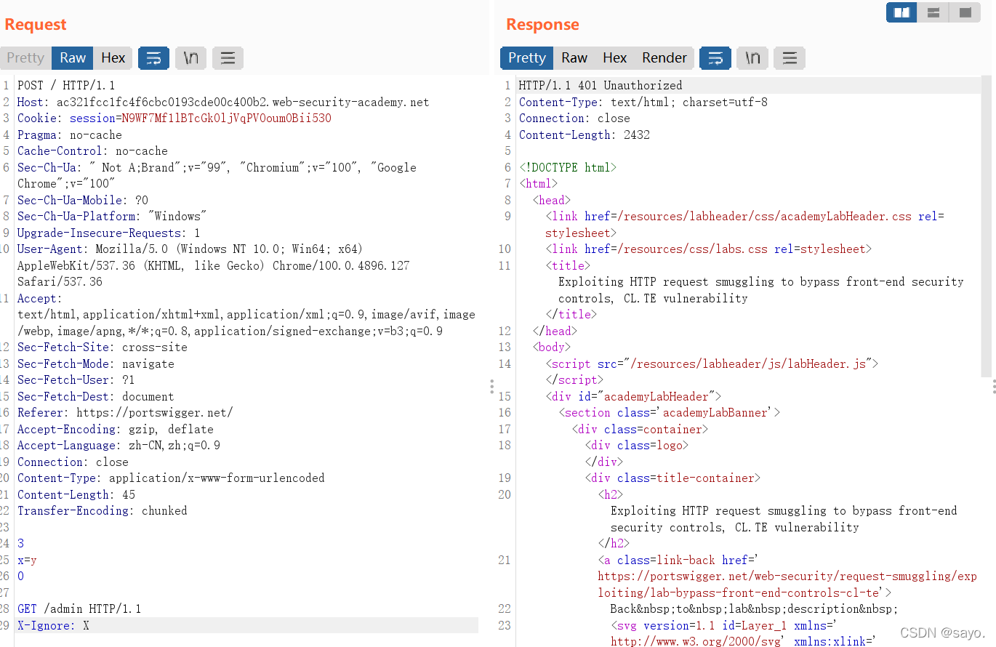Image resolution: width=996 pixels, height=647 pixels.
Task: Open the Render tab in Response panel
Action: click(x=664, y=58)
